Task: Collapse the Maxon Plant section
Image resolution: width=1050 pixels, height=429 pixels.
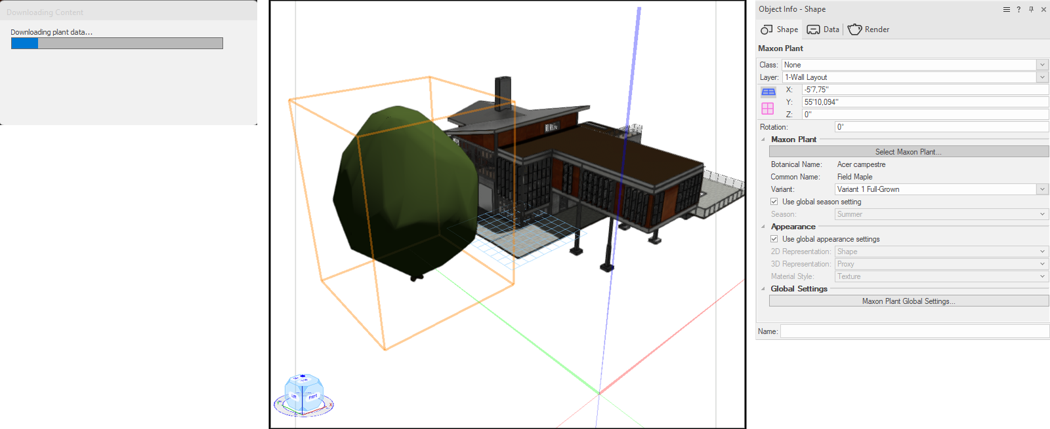Action: click(763, 140)
